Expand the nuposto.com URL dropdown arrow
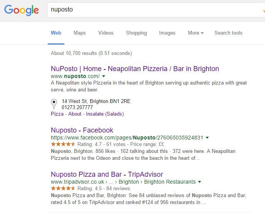 [104, 76]
